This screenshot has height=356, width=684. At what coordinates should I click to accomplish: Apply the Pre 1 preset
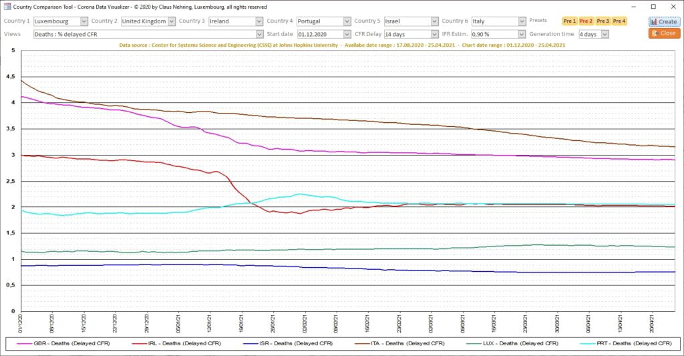(569, 21)
